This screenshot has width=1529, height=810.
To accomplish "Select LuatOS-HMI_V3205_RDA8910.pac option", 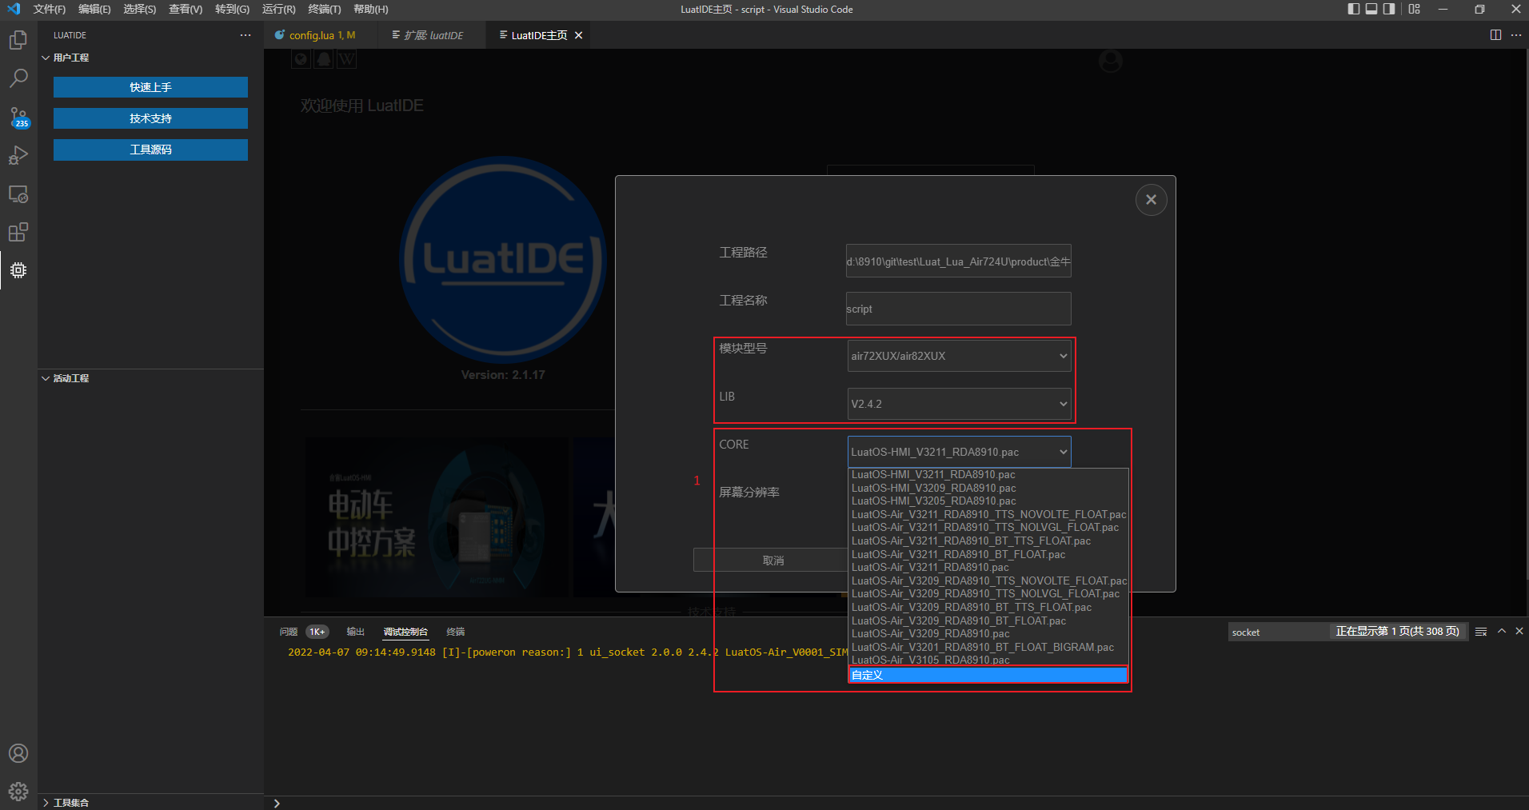I will coord(988,501).
